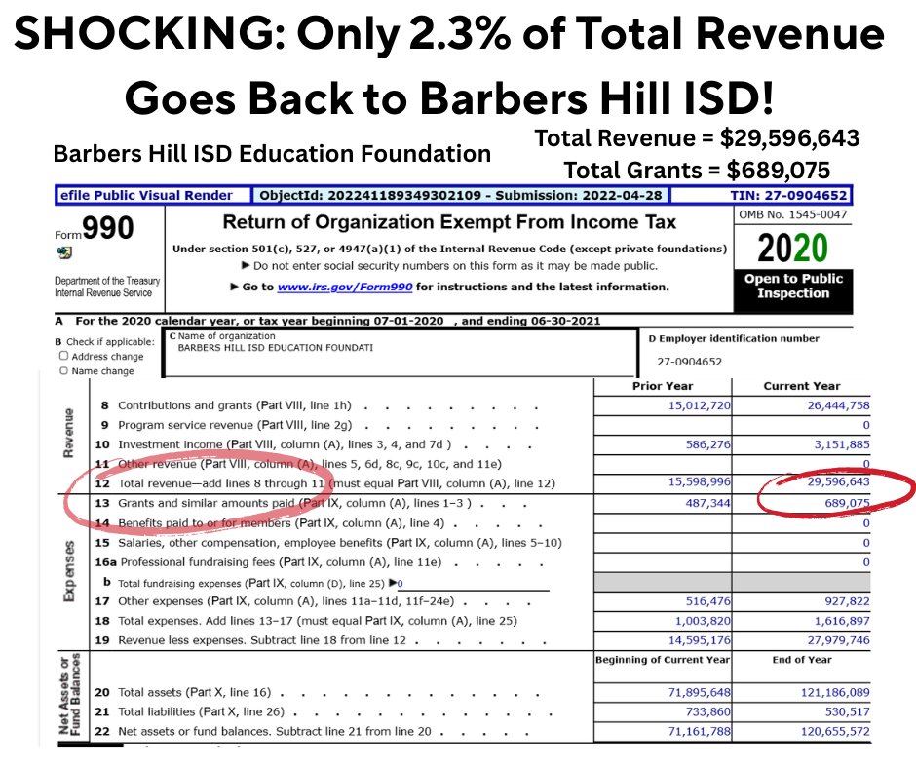
Task: Select the organization name BARBERS HILL ISD EDUCATION FOUNDATI
Action: (275, 348)
